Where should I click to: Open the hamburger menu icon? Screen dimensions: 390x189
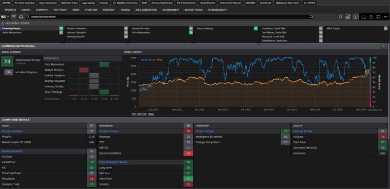(14, 17)
